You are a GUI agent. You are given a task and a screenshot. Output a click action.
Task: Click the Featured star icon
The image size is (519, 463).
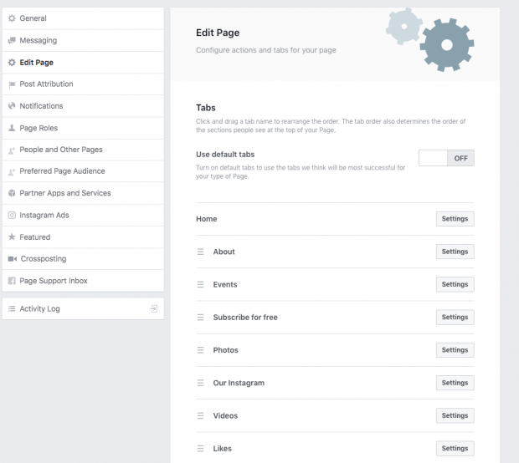(12, 237)
